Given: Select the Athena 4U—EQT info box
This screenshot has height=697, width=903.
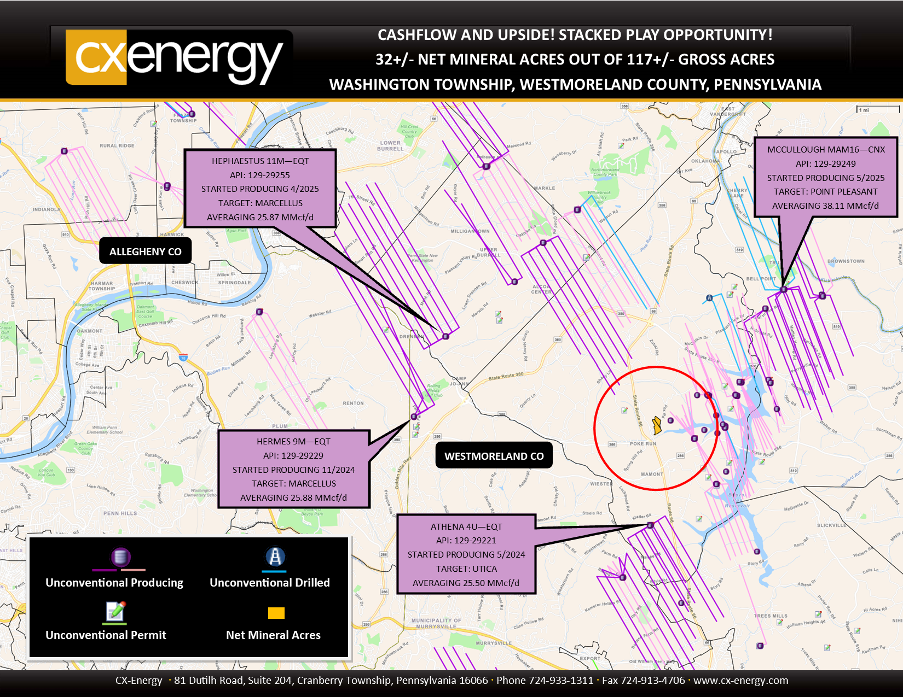Looking at the screenshot, I should click(x=466, y=554).
